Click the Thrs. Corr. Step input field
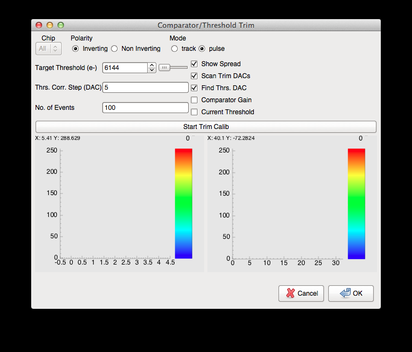The image size is (412, 352). pyautogui.click(x=145, y=87)
